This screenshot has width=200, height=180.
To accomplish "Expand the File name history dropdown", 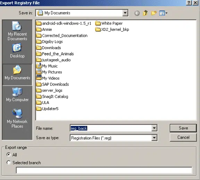I will 154,128.
